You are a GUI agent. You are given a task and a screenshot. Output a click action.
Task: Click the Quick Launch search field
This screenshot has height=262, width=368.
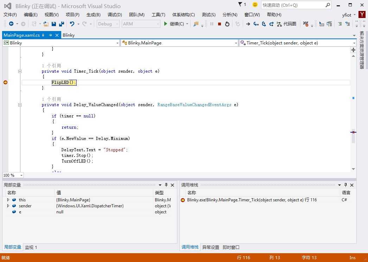pyautogui.click(x=293, y=5)
